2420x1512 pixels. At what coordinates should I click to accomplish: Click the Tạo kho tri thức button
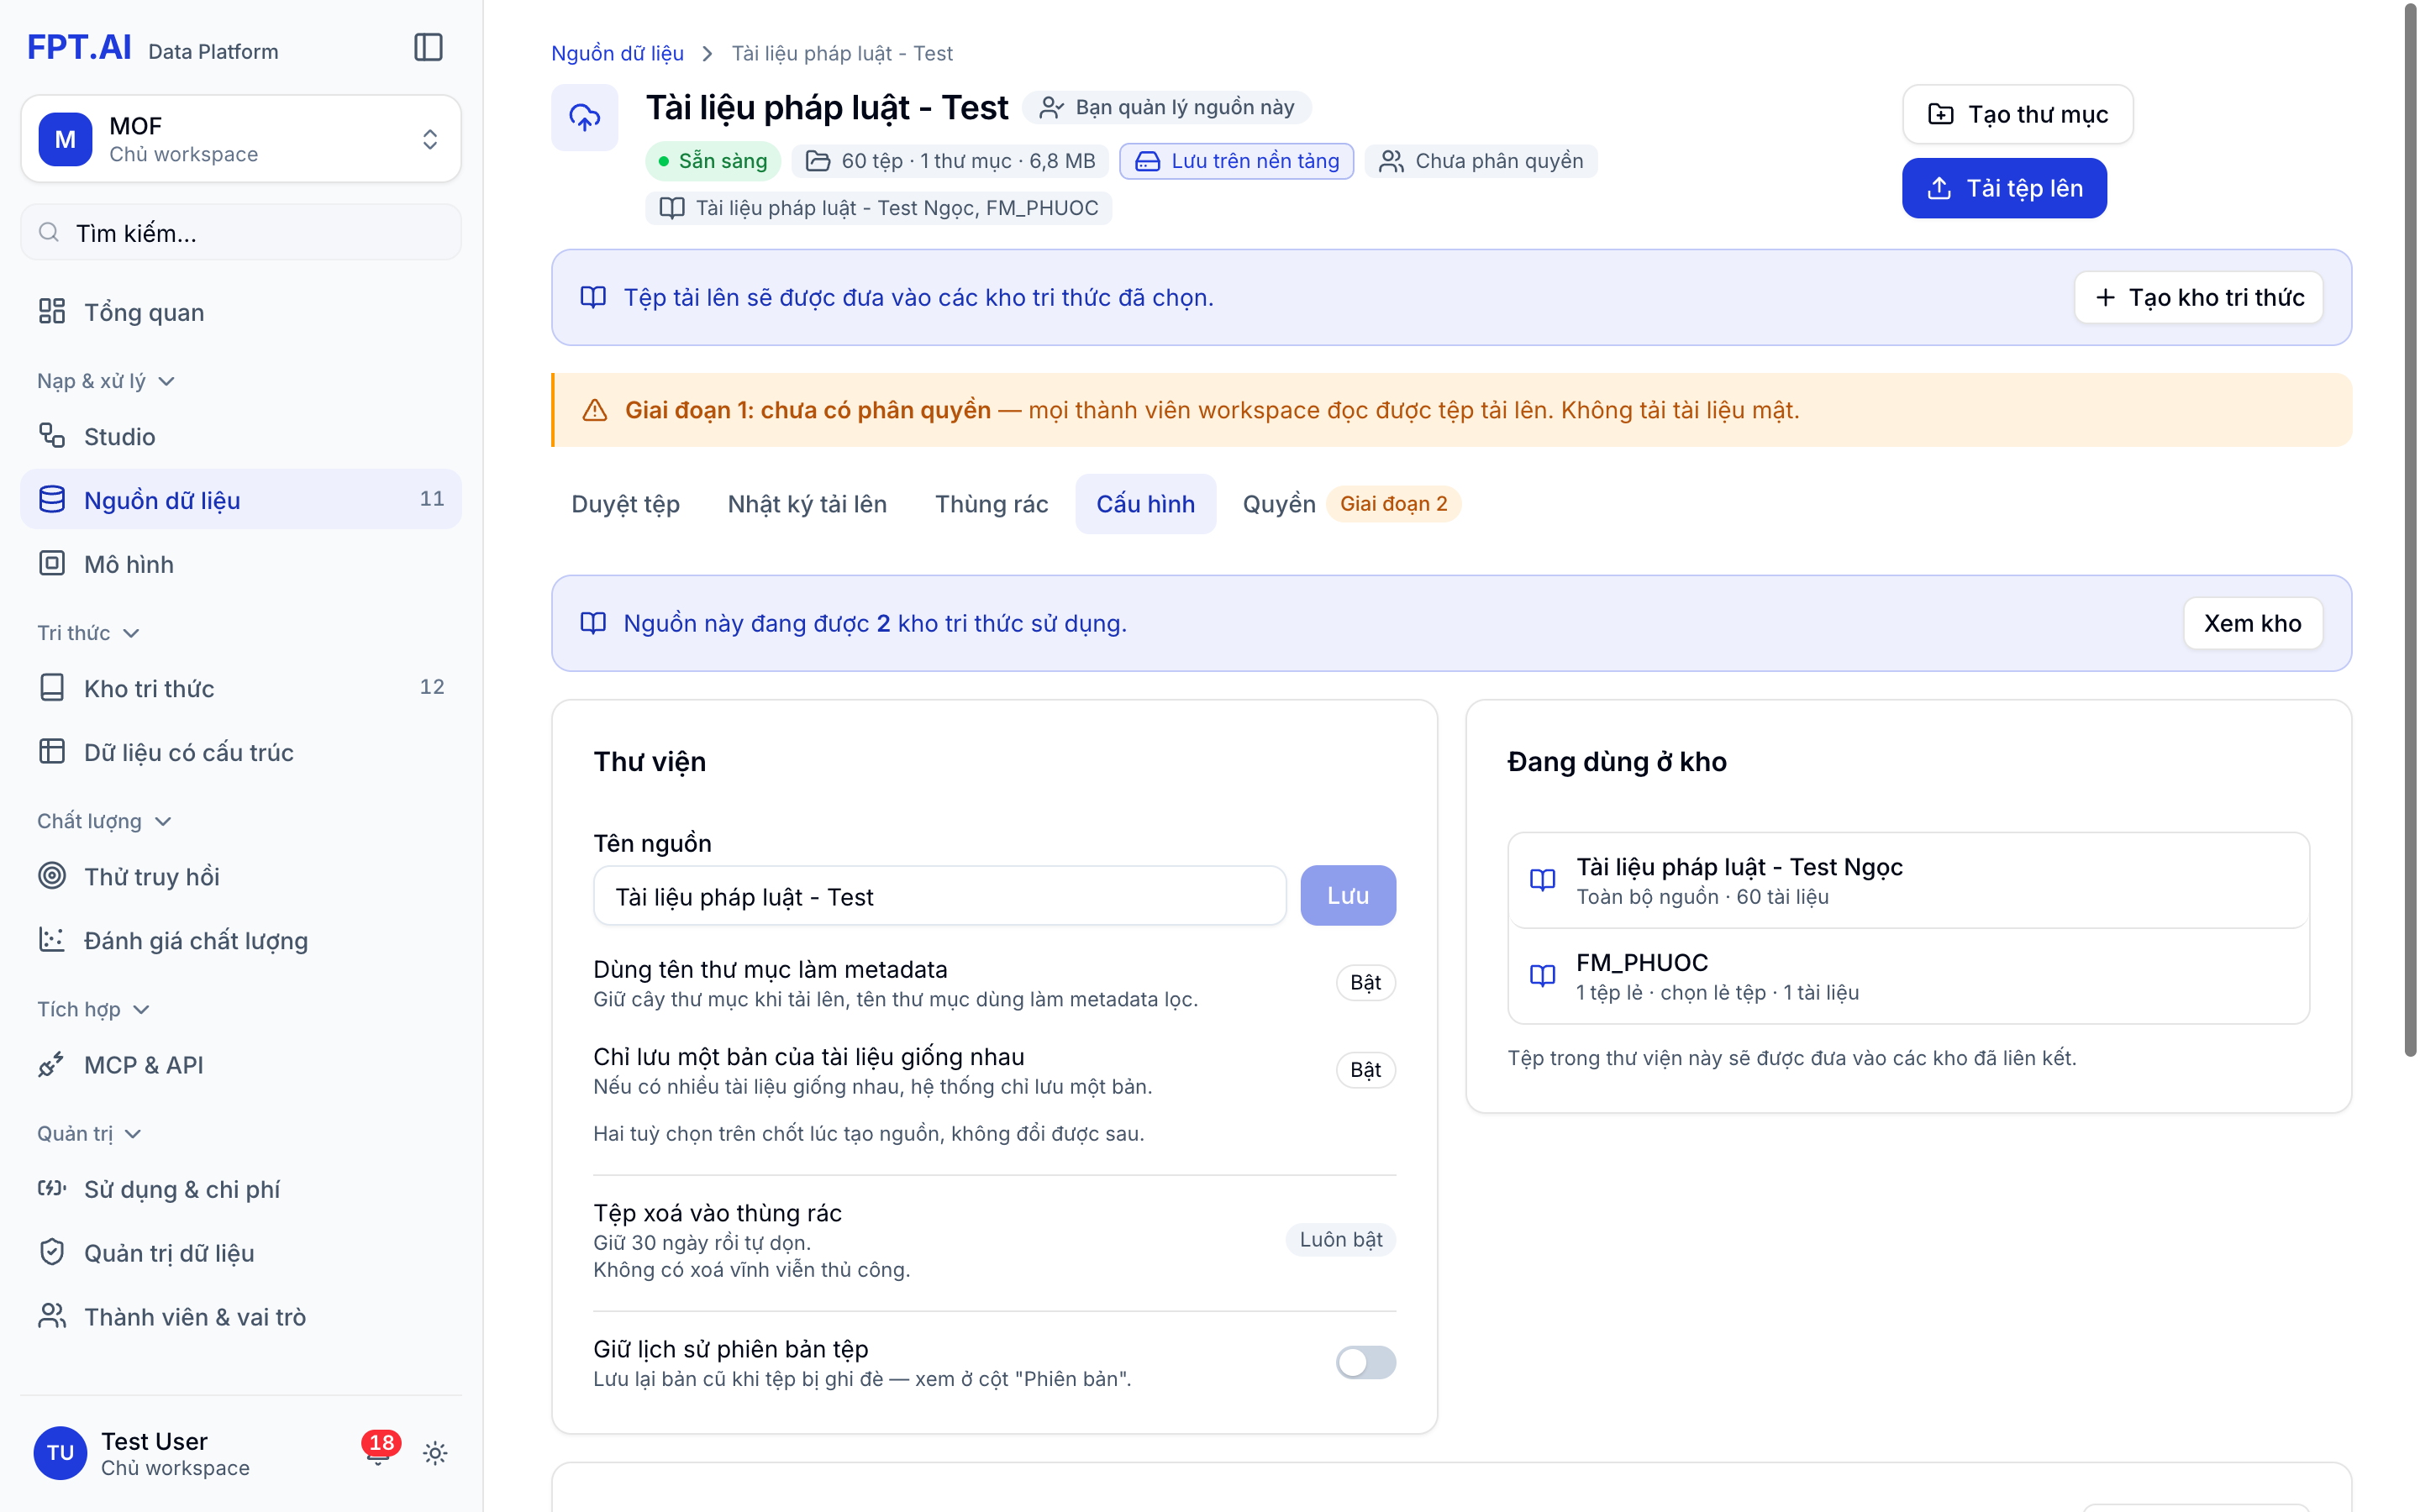click(2198, 297)
